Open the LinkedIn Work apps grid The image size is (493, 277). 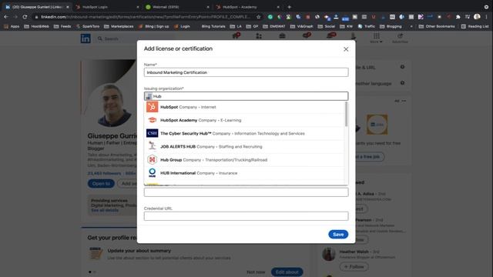coord(377,38)
